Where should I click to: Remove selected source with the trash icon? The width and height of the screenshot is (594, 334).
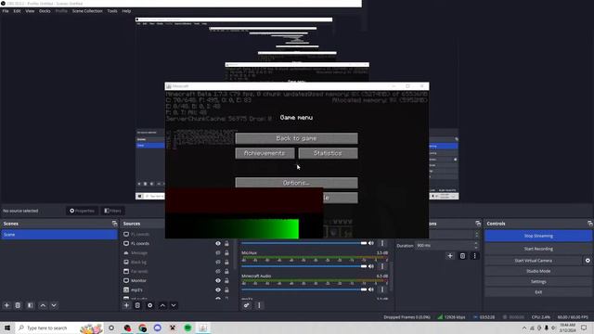137,305
